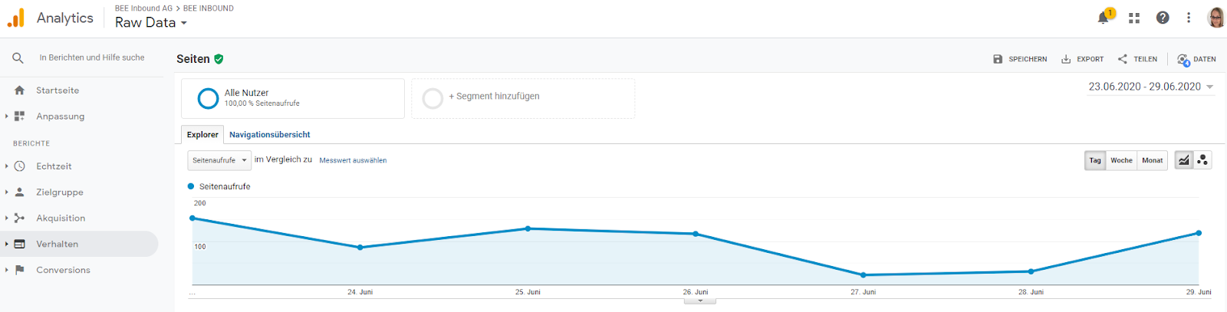Switch chart to line chart view

pos(1184,160)
